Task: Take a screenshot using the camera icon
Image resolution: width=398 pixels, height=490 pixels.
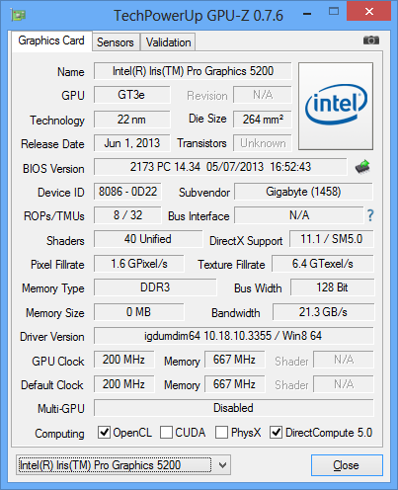Action: pos(371,41)
